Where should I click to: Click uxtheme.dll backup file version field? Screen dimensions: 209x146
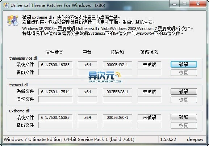[x=55, y=125]
